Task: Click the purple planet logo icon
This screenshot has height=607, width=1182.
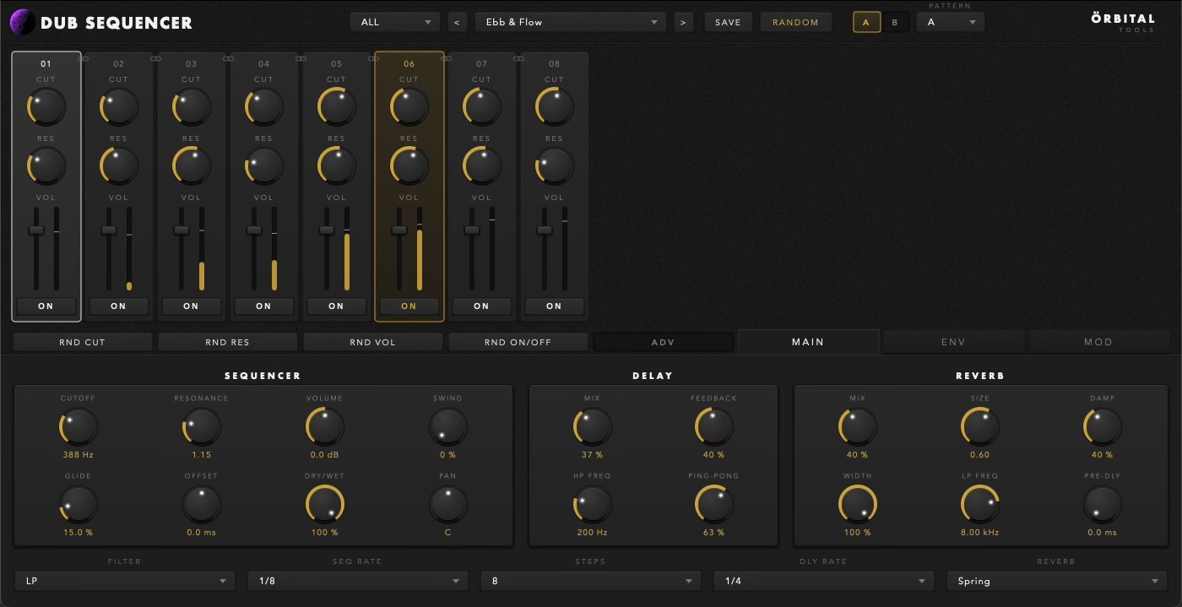Action: [x=22, y=22]
